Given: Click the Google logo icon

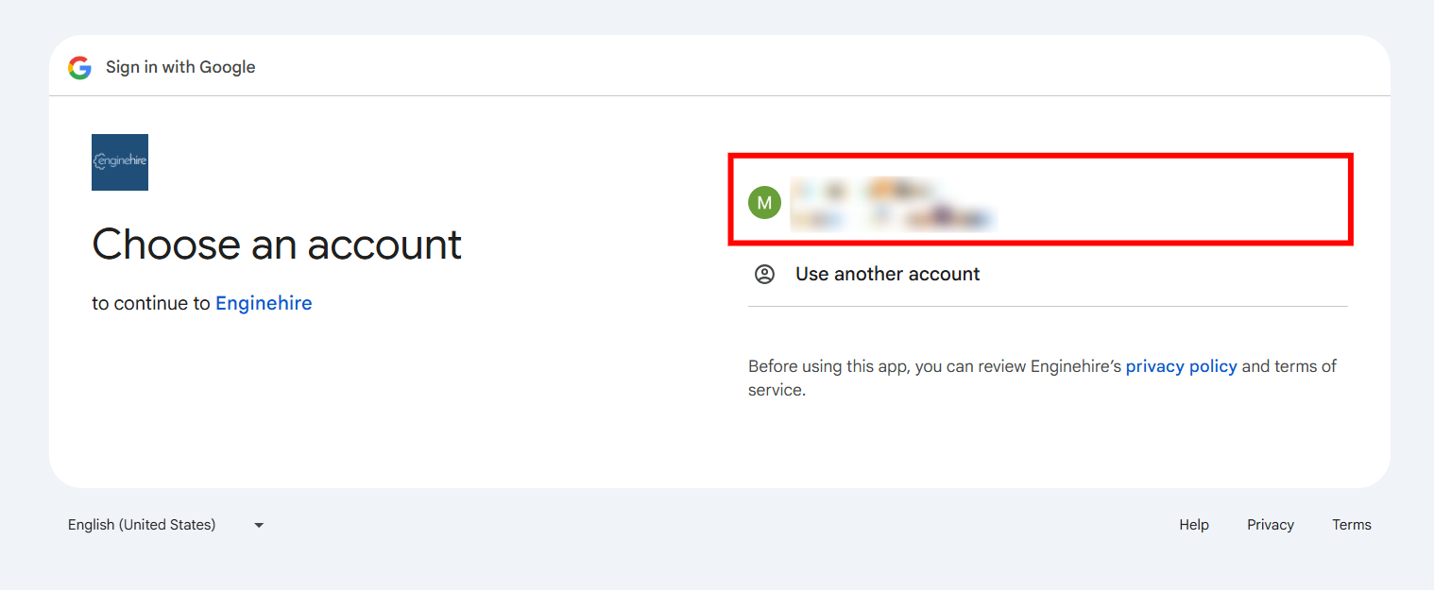Looking at the screenshot, I should pos(79,67).
